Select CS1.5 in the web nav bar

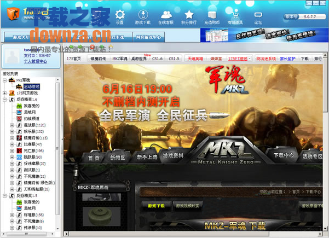[174, 59]
